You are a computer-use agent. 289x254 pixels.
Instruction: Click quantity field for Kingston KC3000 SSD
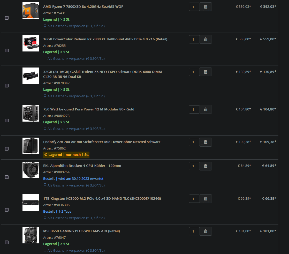(194, 199)
